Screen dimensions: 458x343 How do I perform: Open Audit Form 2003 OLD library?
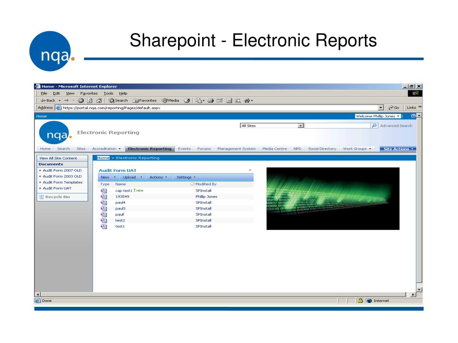tap(62, 176)
